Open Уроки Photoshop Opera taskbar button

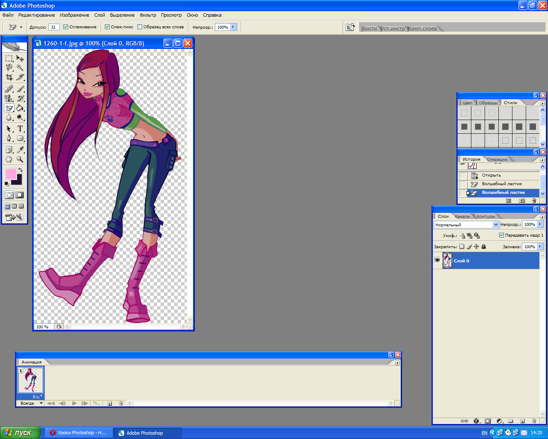coord(79,433)
